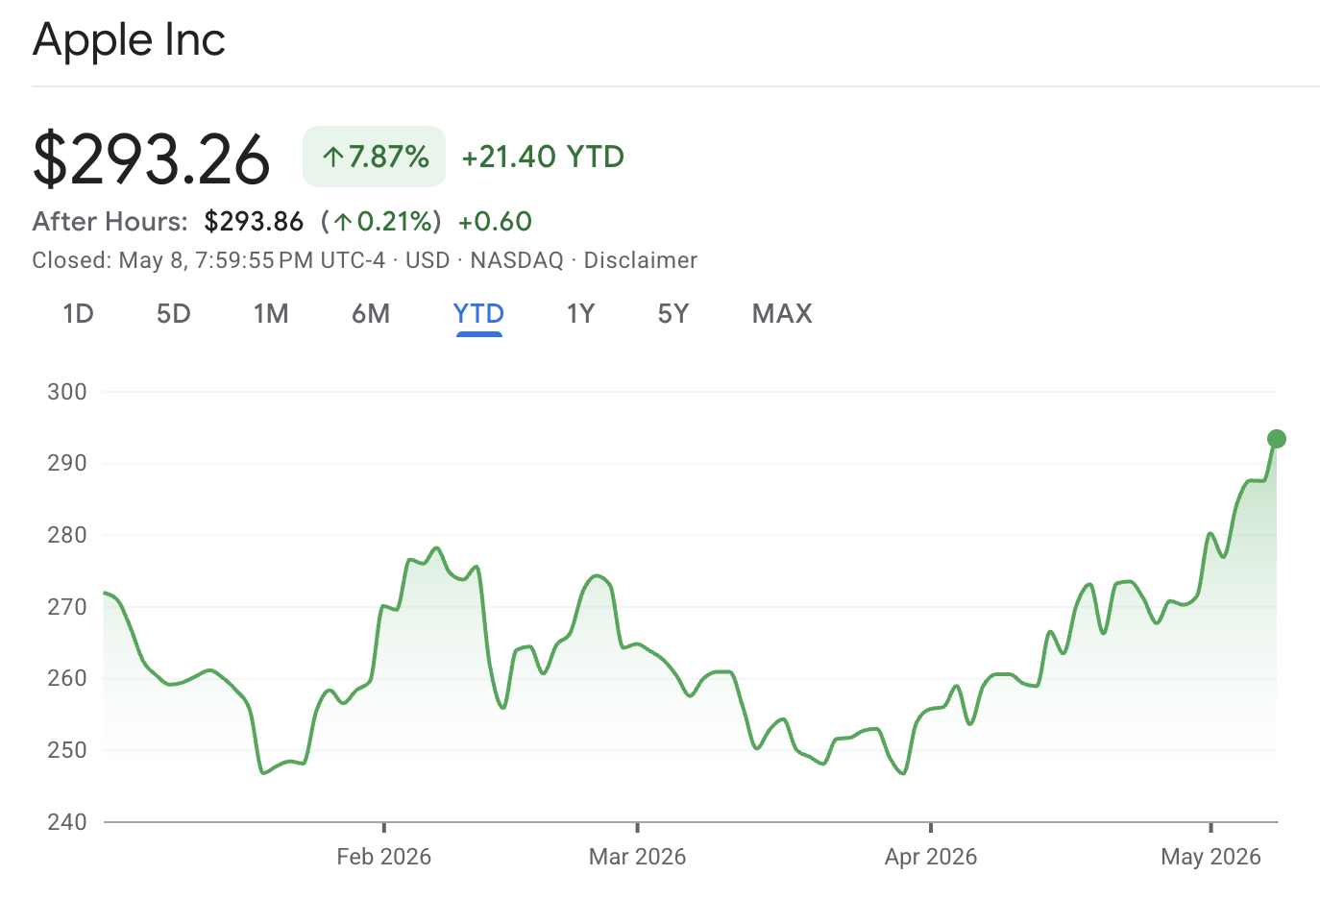Click the USD currency label

pos(428,260)
